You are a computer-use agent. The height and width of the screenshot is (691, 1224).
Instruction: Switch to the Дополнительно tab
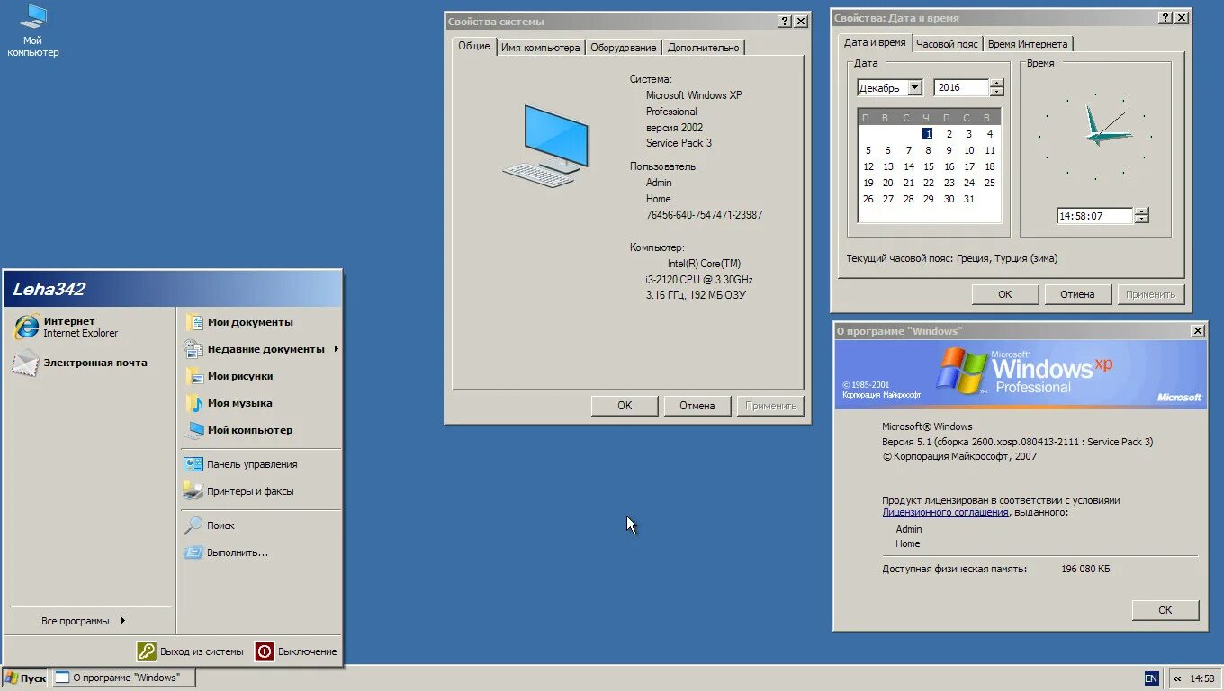tap(704, 48)
